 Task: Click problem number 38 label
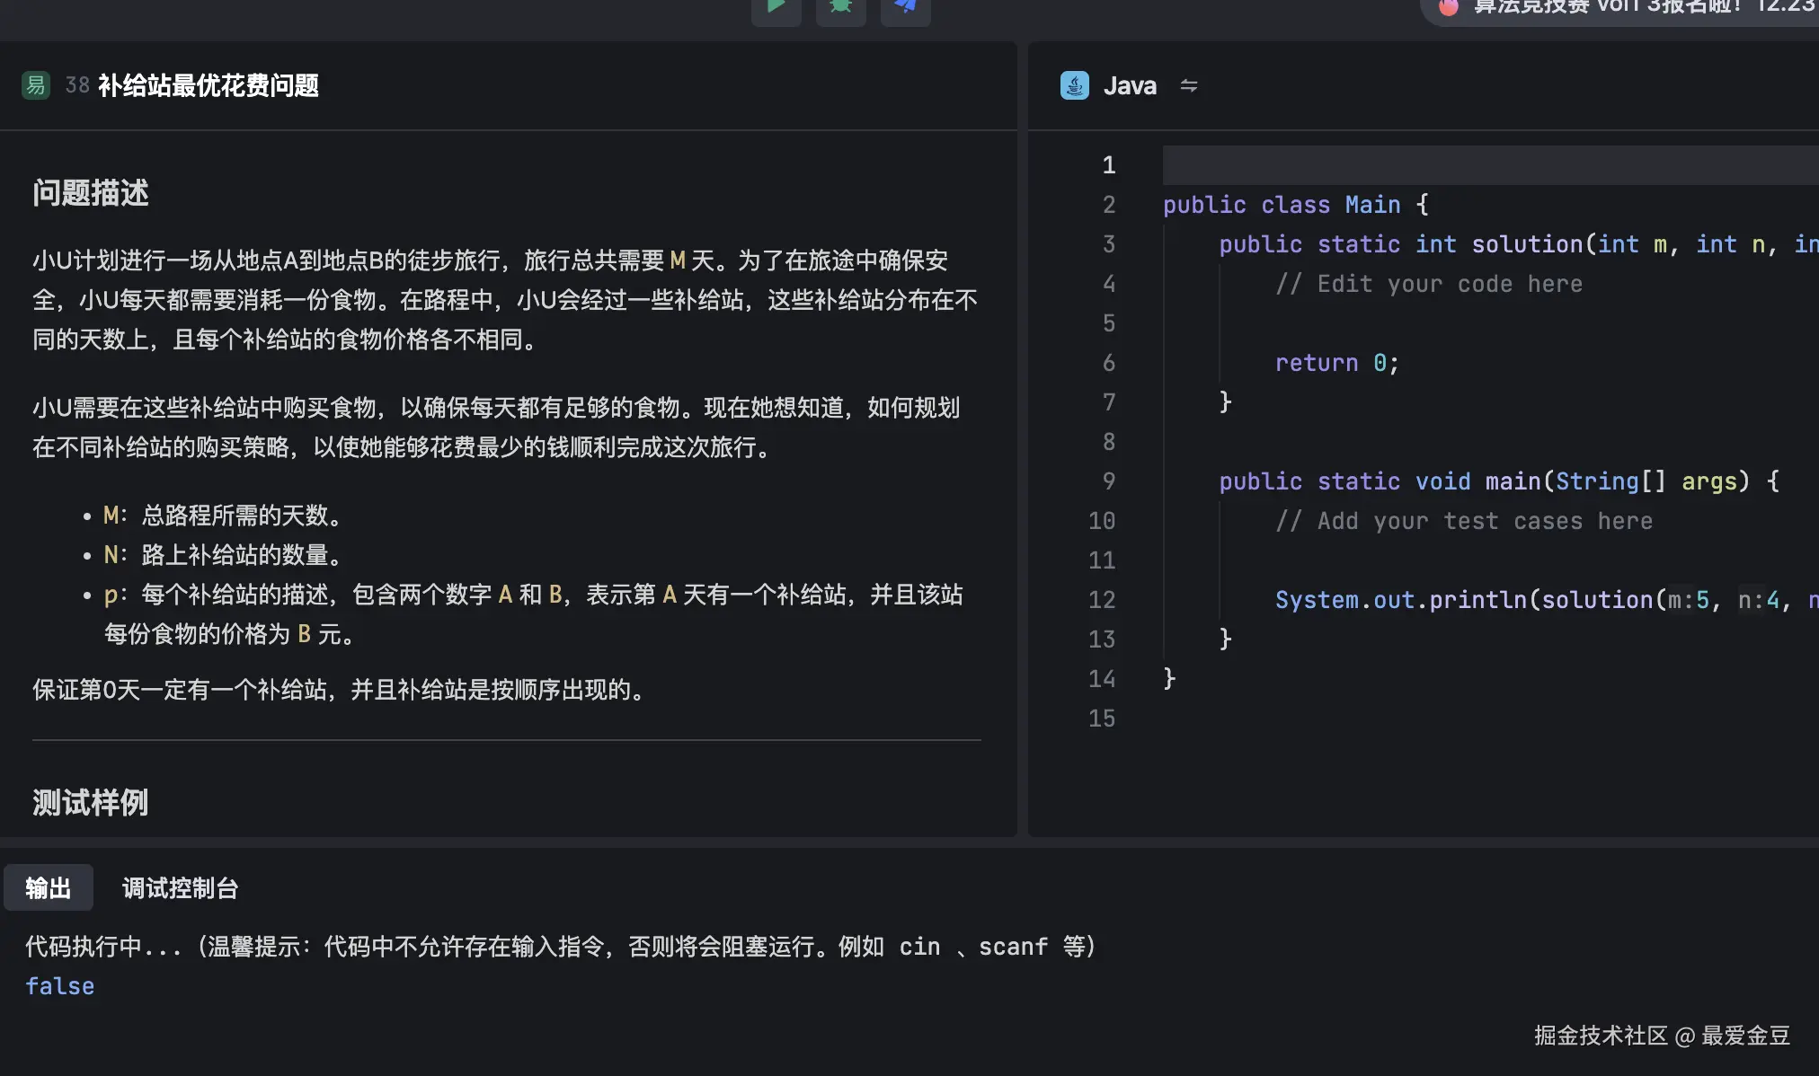[76, 84]
